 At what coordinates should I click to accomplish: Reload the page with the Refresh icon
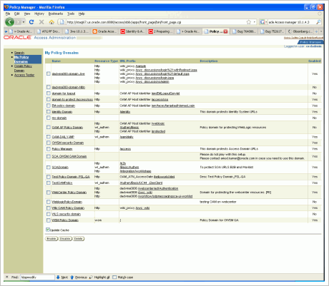point(31,22)
